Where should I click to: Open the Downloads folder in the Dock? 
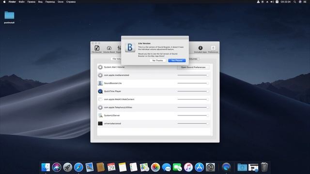242,167
